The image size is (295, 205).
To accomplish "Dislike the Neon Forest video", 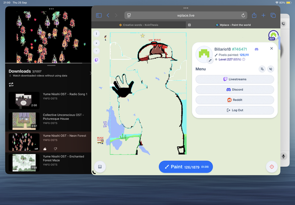I will click(55, 149).
